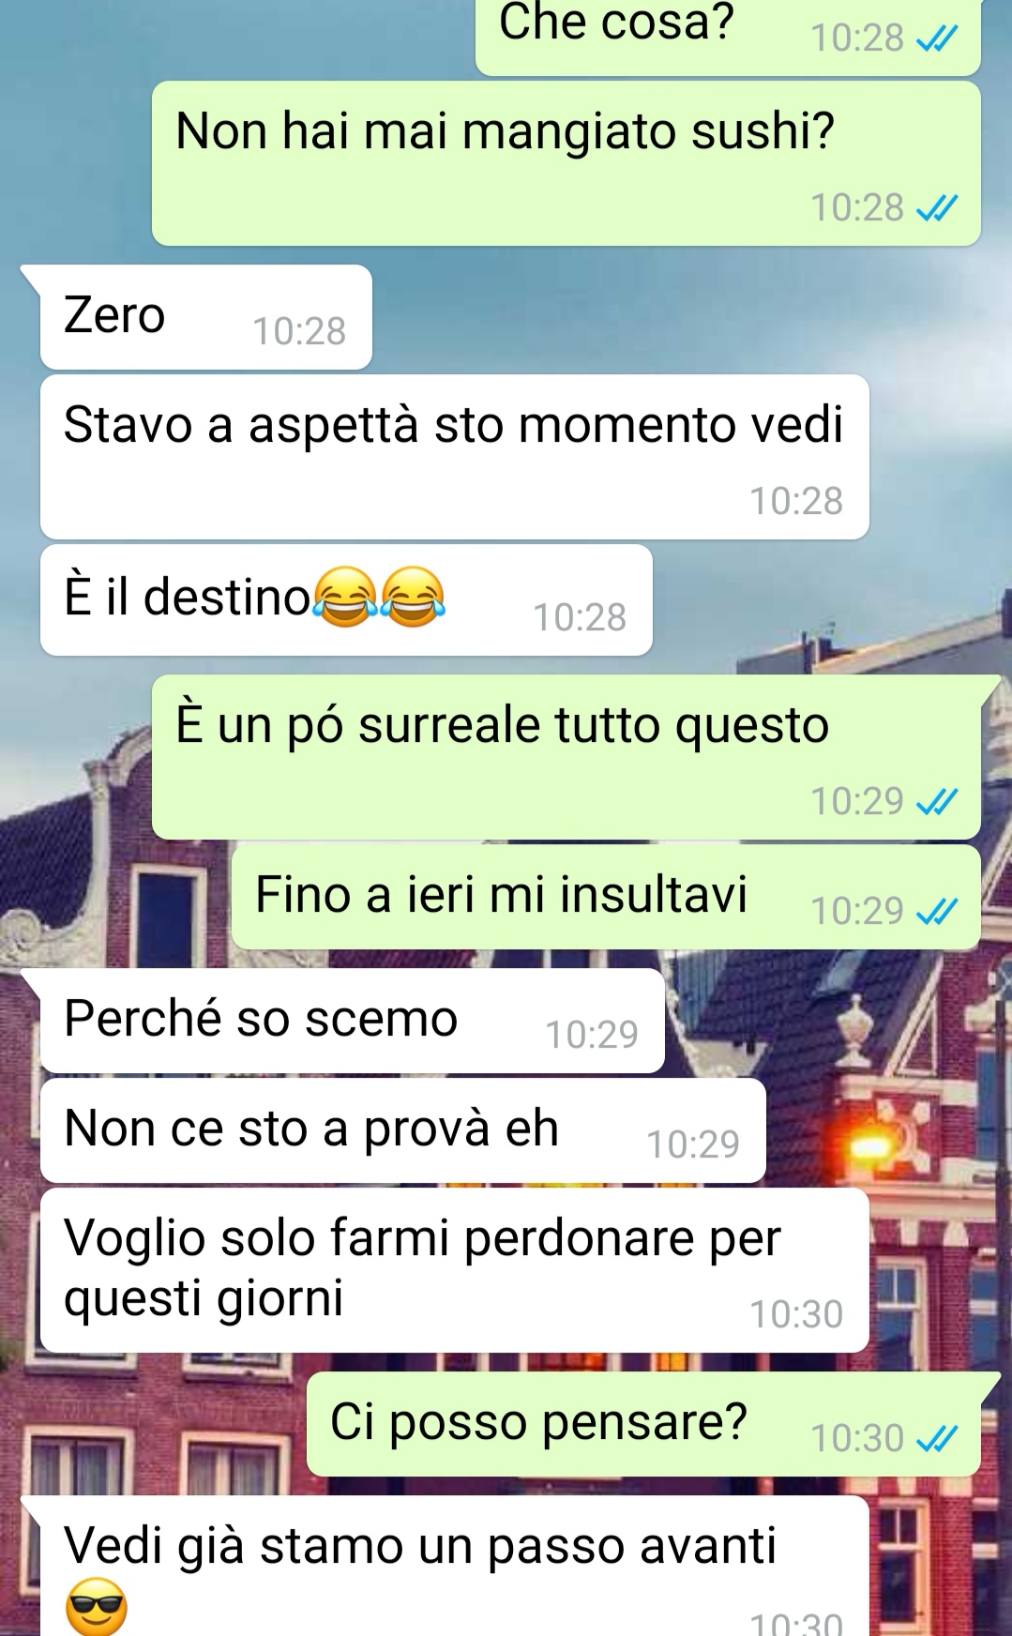This screenshot has height=1636, width=1012.
Task: Select the 'Ci posso pensare?' message bubble
Action: (643, 1424)
